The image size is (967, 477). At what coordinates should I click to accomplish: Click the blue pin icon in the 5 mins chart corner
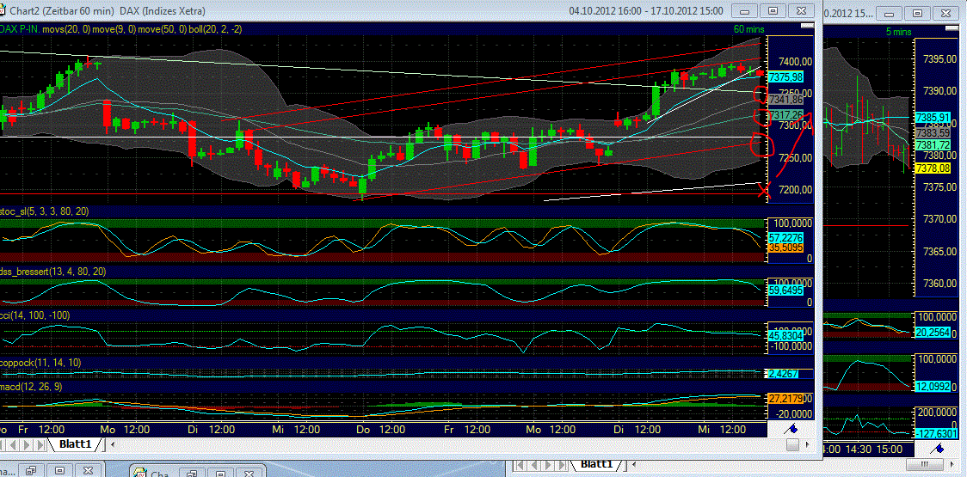[x=938, y=448]
